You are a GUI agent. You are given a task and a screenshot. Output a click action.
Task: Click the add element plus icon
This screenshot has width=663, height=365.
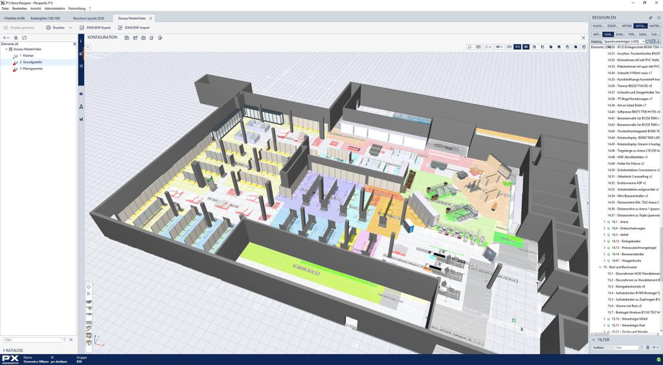click(x=5, y=38)
